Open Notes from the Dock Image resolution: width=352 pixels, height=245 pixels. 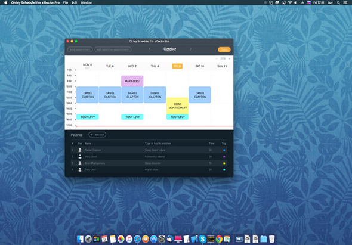tap(113, 239)
